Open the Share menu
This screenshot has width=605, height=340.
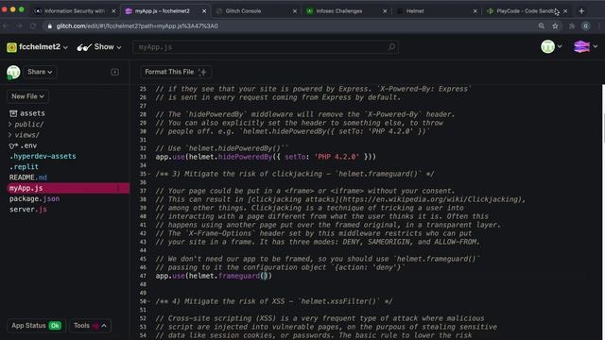coord(40,72)
